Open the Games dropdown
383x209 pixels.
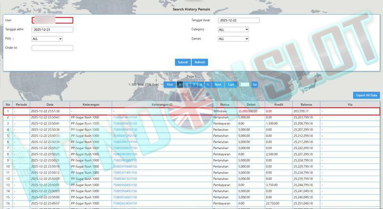[x=233, y=39]
